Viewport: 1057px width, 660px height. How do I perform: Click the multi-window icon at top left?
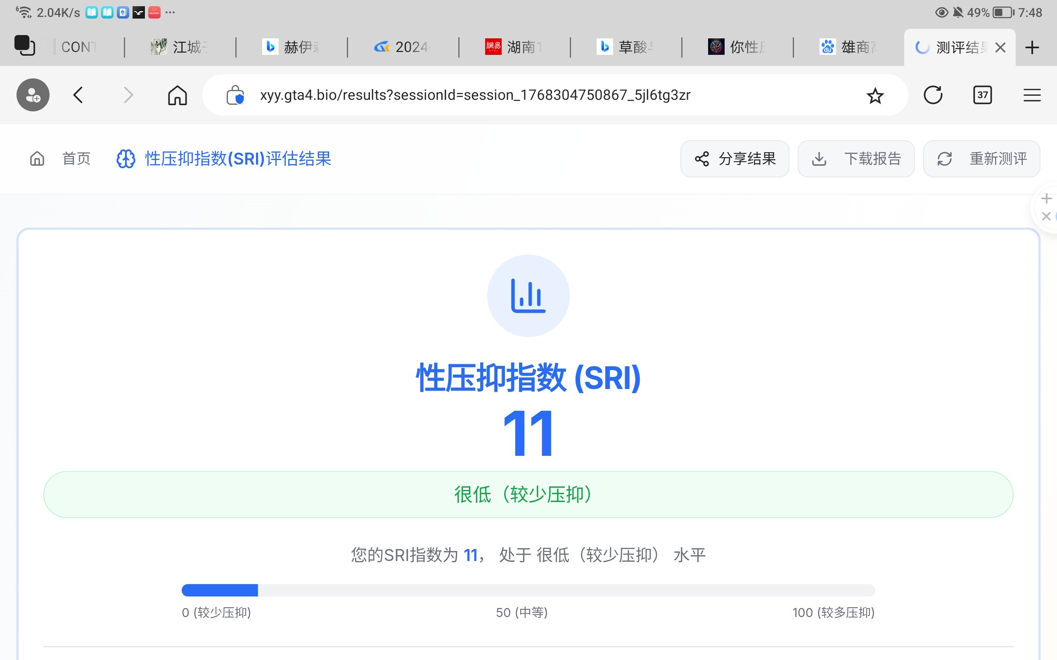(x=24, y=45)
